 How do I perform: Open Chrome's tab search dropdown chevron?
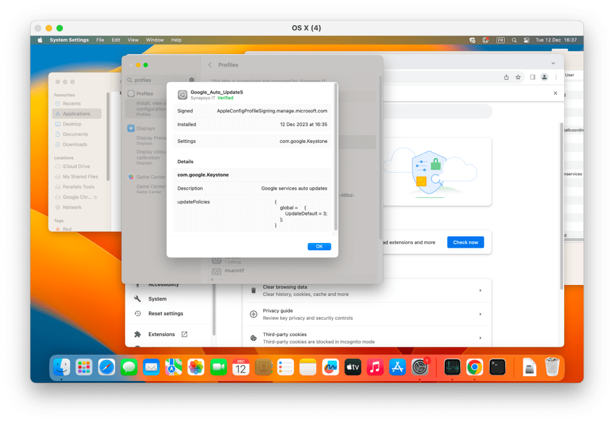point(553,63)
